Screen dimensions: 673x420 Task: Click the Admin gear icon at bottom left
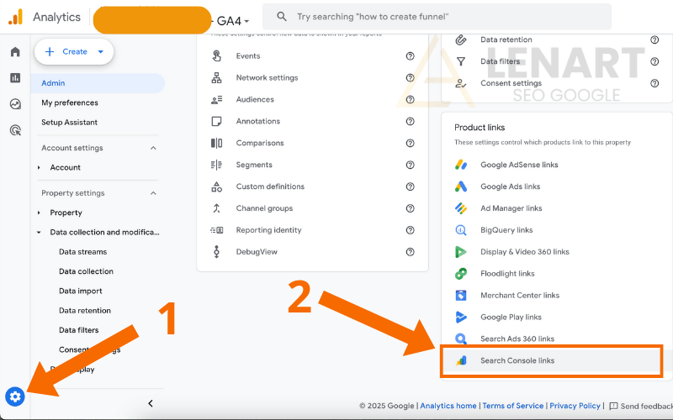pos(15,396)
